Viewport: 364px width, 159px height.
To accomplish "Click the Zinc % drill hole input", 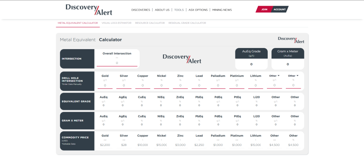I will [180, 86].
